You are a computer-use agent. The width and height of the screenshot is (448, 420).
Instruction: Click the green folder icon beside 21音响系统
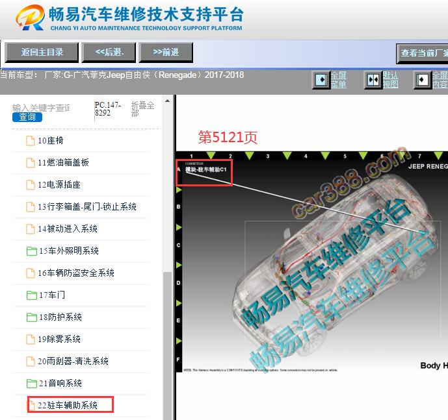click(31, 384)
